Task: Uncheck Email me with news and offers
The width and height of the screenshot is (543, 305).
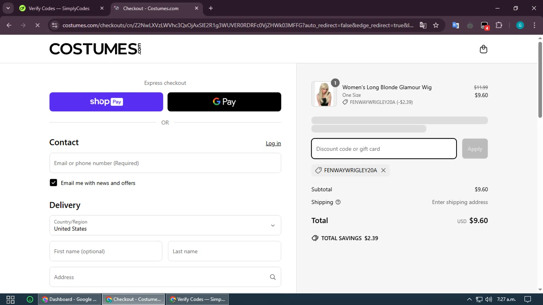Action: 53,183
